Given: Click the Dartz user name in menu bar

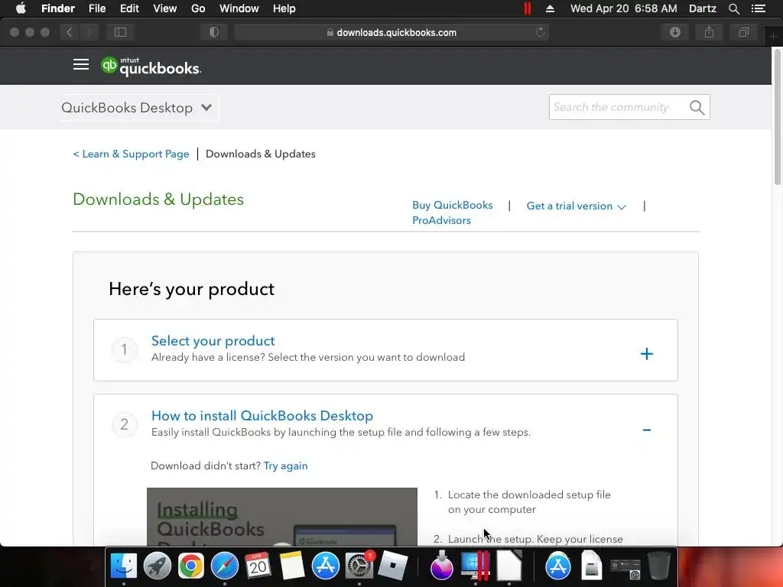Looking at the screenshot, I should pyautogui.click(x=703, y=8).
